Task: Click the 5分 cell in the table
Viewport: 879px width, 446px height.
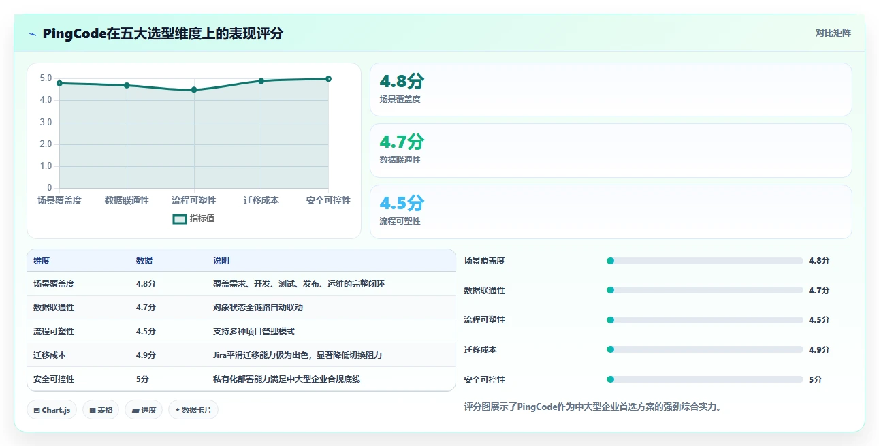Action: 142,379
